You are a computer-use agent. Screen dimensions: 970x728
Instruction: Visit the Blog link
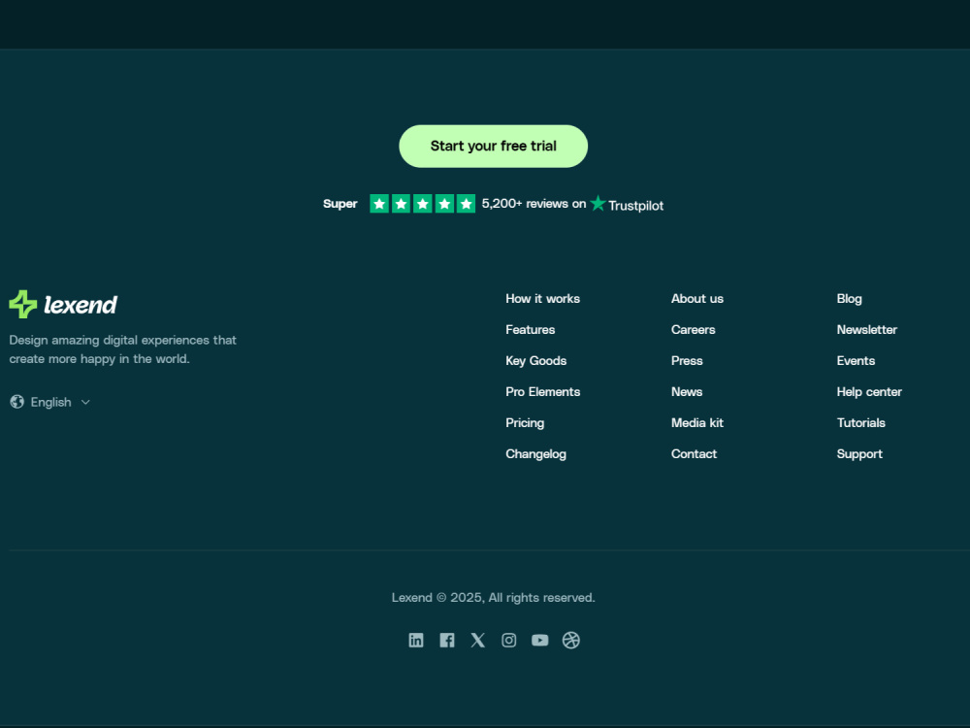coord(849,298)
